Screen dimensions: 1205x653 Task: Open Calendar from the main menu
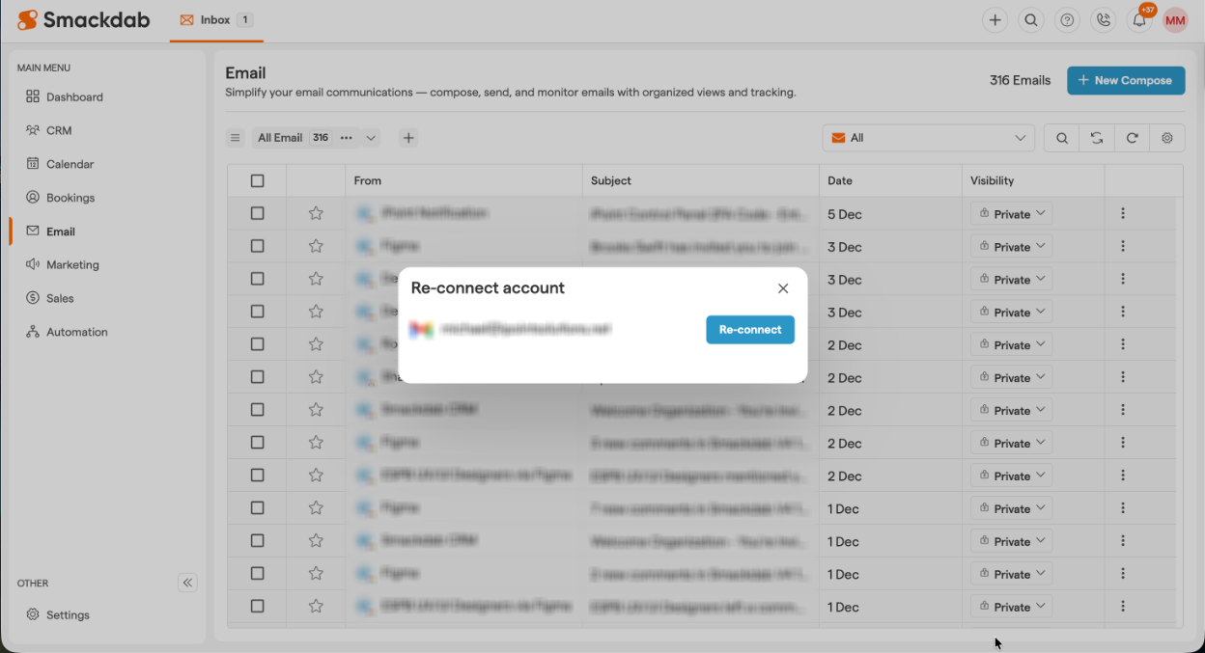[70, 164]
